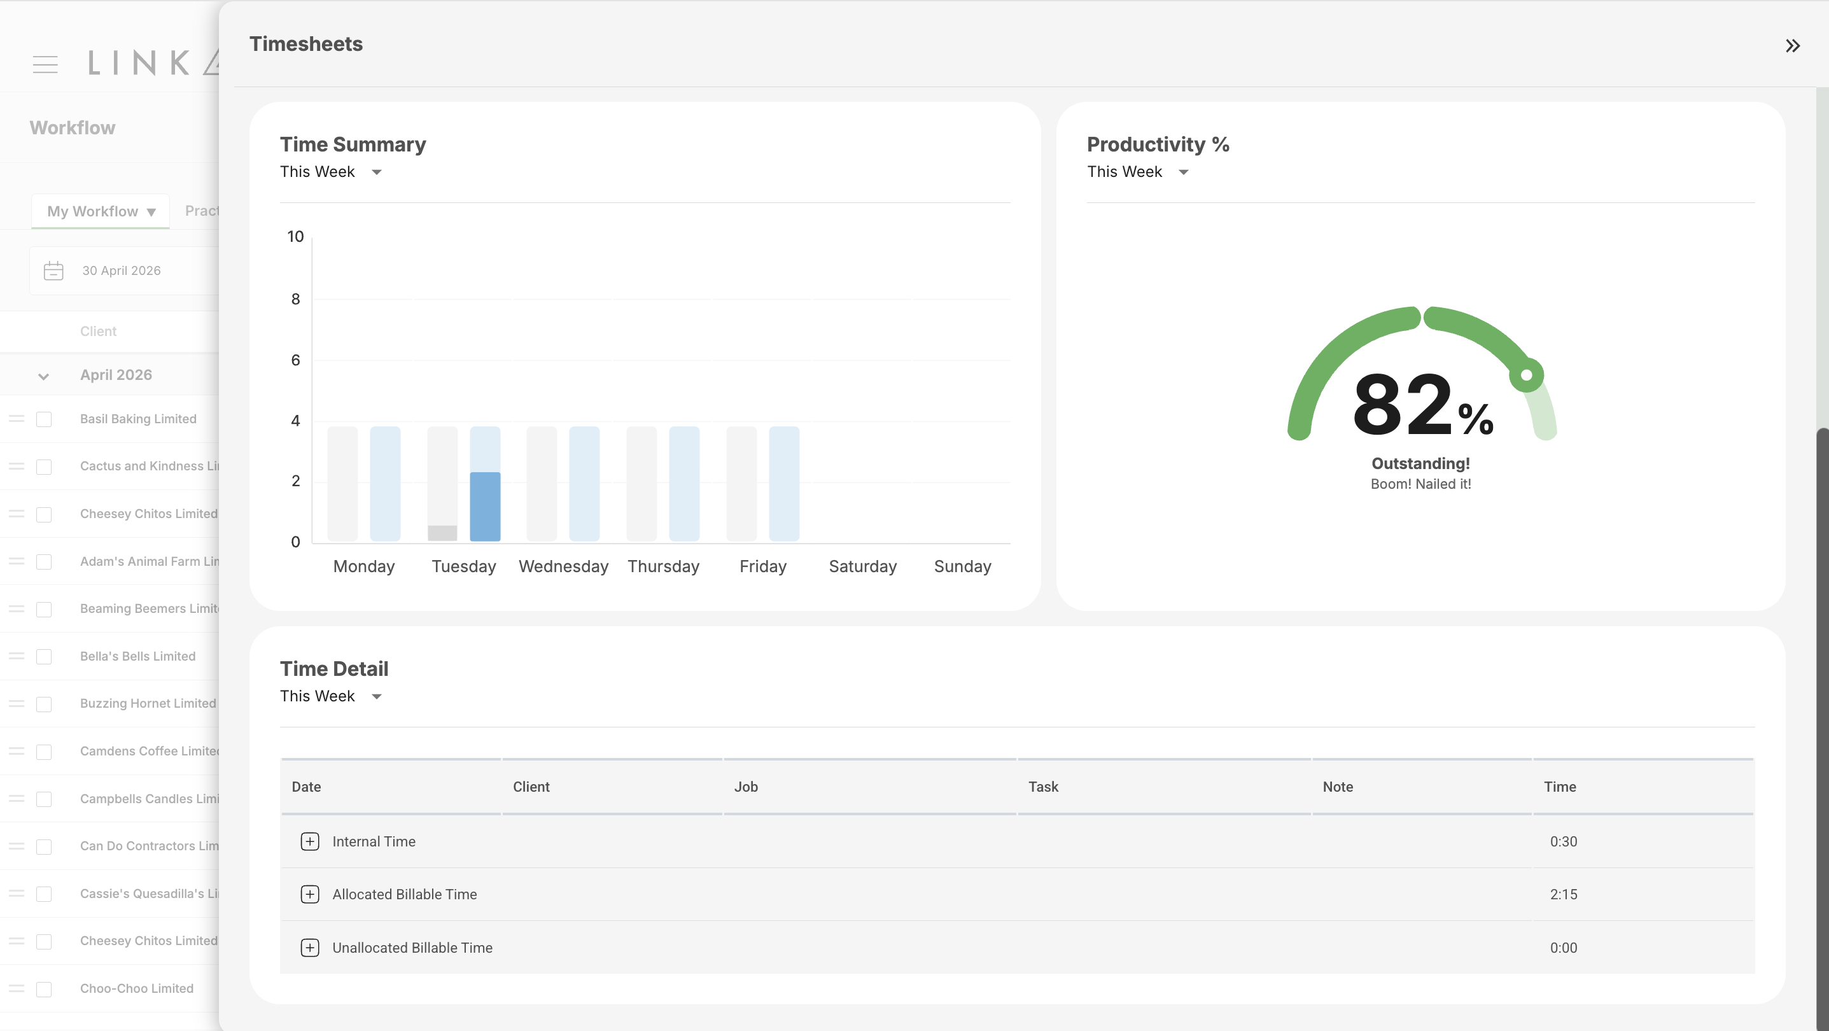Click the Thursday light blue bar
Screen dimensions: 1829x1031
point(685,484)
